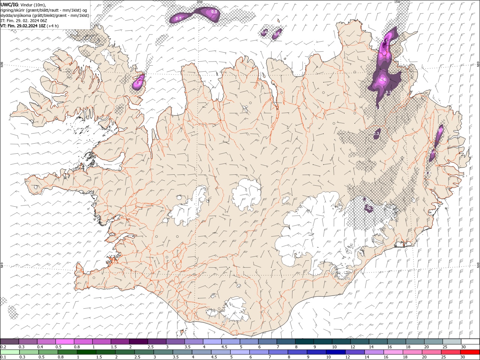Click the 3.1 precipitation value in northeast
480x360 pixels.
(385, 41)
